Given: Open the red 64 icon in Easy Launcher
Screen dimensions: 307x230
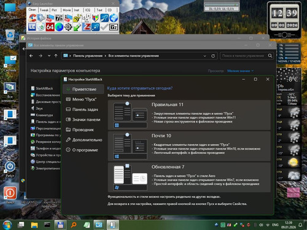Looking at the screenshot, I should click(x=50, y=27).
